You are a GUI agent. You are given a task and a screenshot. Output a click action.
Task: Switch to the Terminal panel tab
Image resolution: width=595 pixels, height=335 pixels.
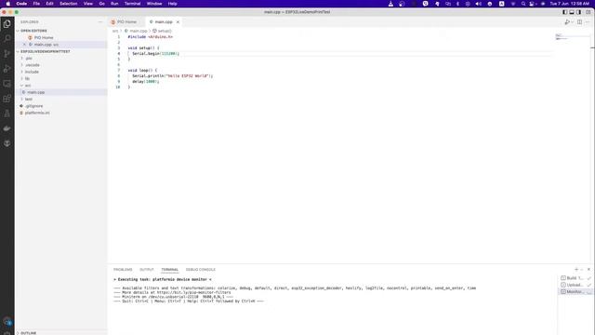point(169,270)
